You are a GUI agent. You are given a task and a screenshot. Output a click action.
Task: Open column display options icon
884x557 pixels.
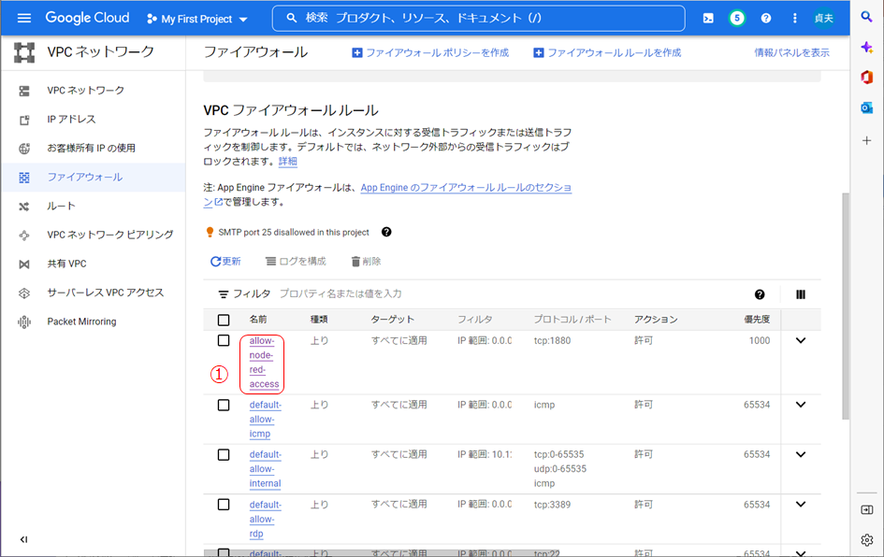801,294
